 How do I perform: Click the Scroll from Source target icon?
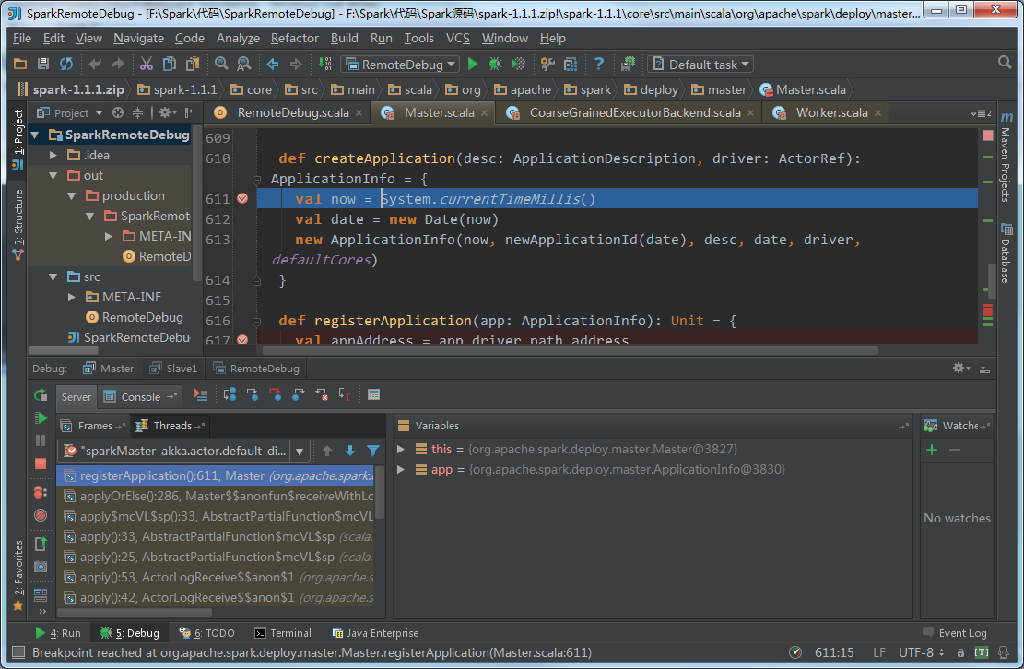(x=118, y=113)
